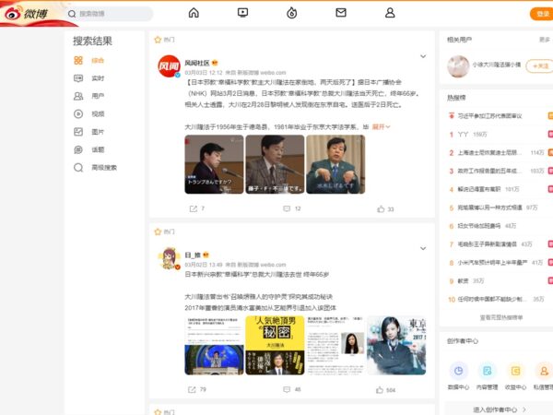Screen dimensions: 553x415
Task: Open 内容管理 in creator center
Action: 487,376
